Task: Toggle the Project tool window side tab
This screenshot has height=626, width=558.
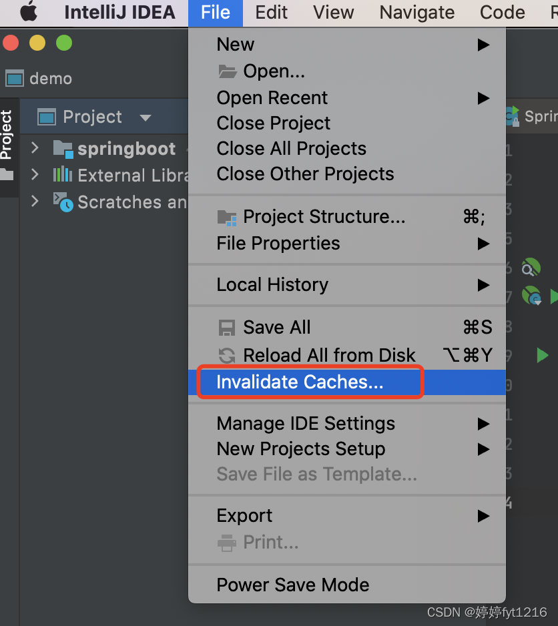Action: click(7, 135)
